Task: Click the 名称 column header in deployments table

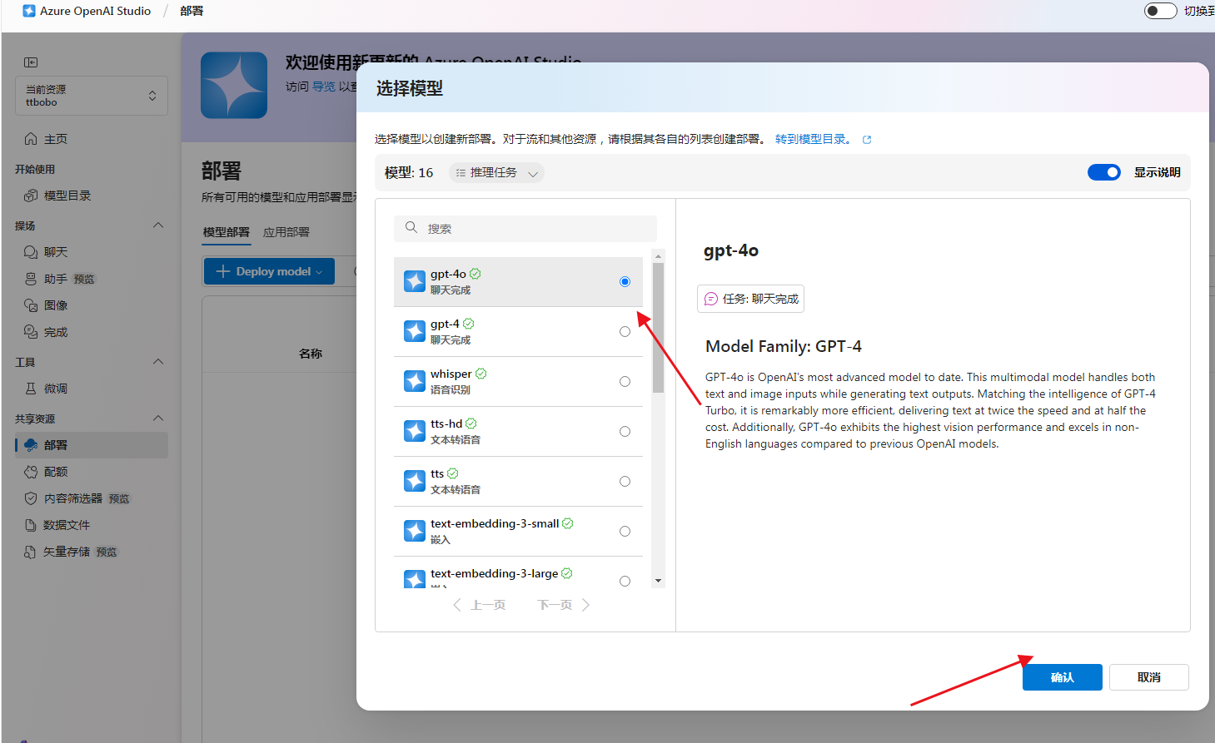Action: tap(311, 354)
